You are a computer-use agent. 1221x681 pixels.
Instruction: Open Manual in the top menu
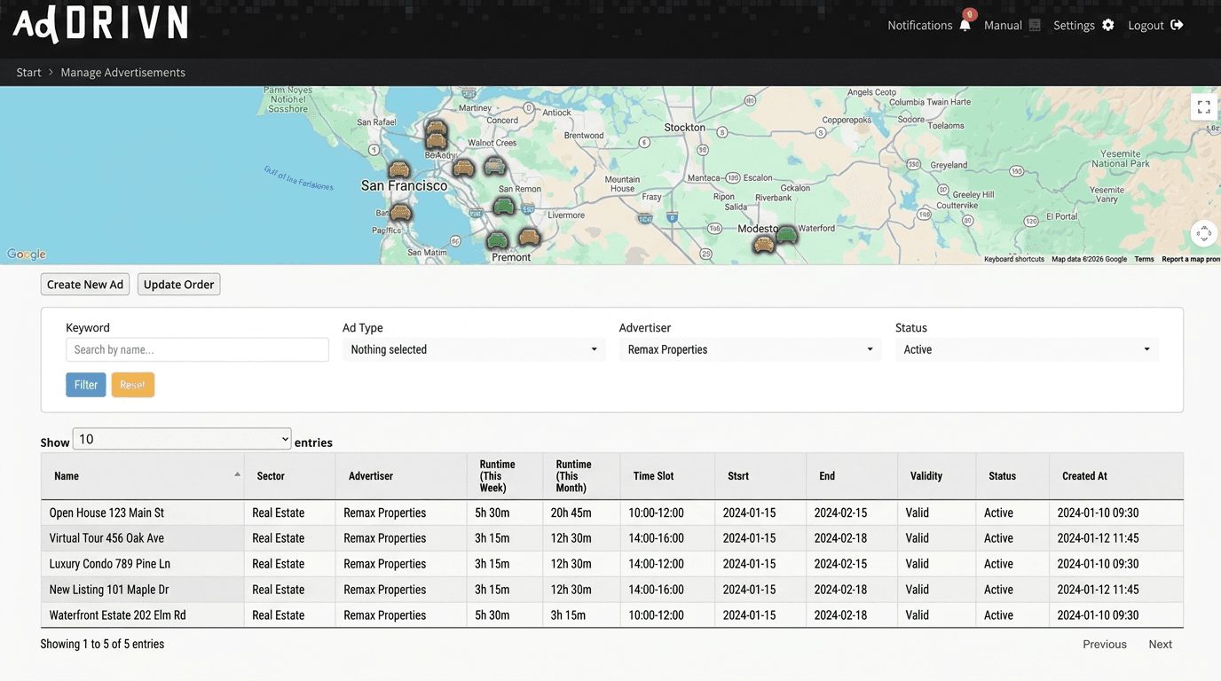point(1003,25)
